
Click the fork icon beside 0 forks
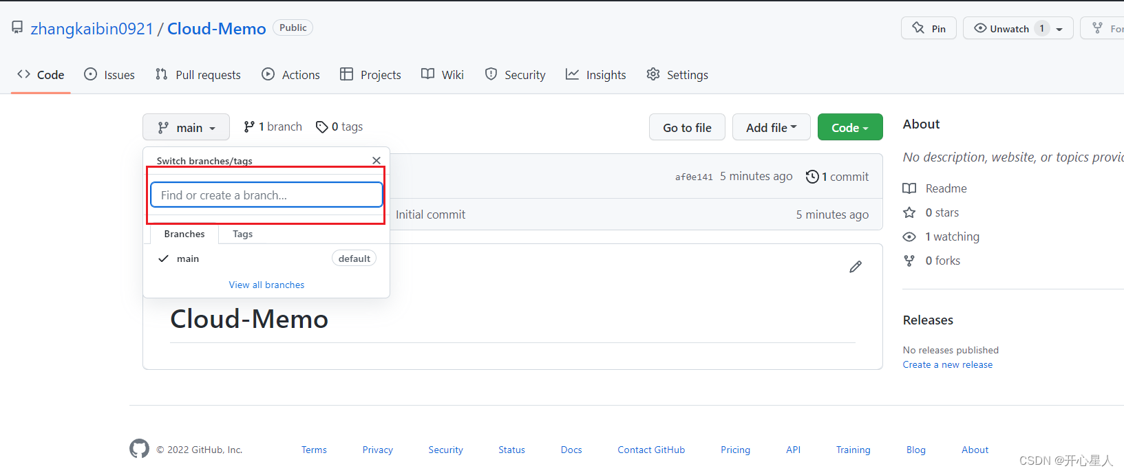coord(909,261)
